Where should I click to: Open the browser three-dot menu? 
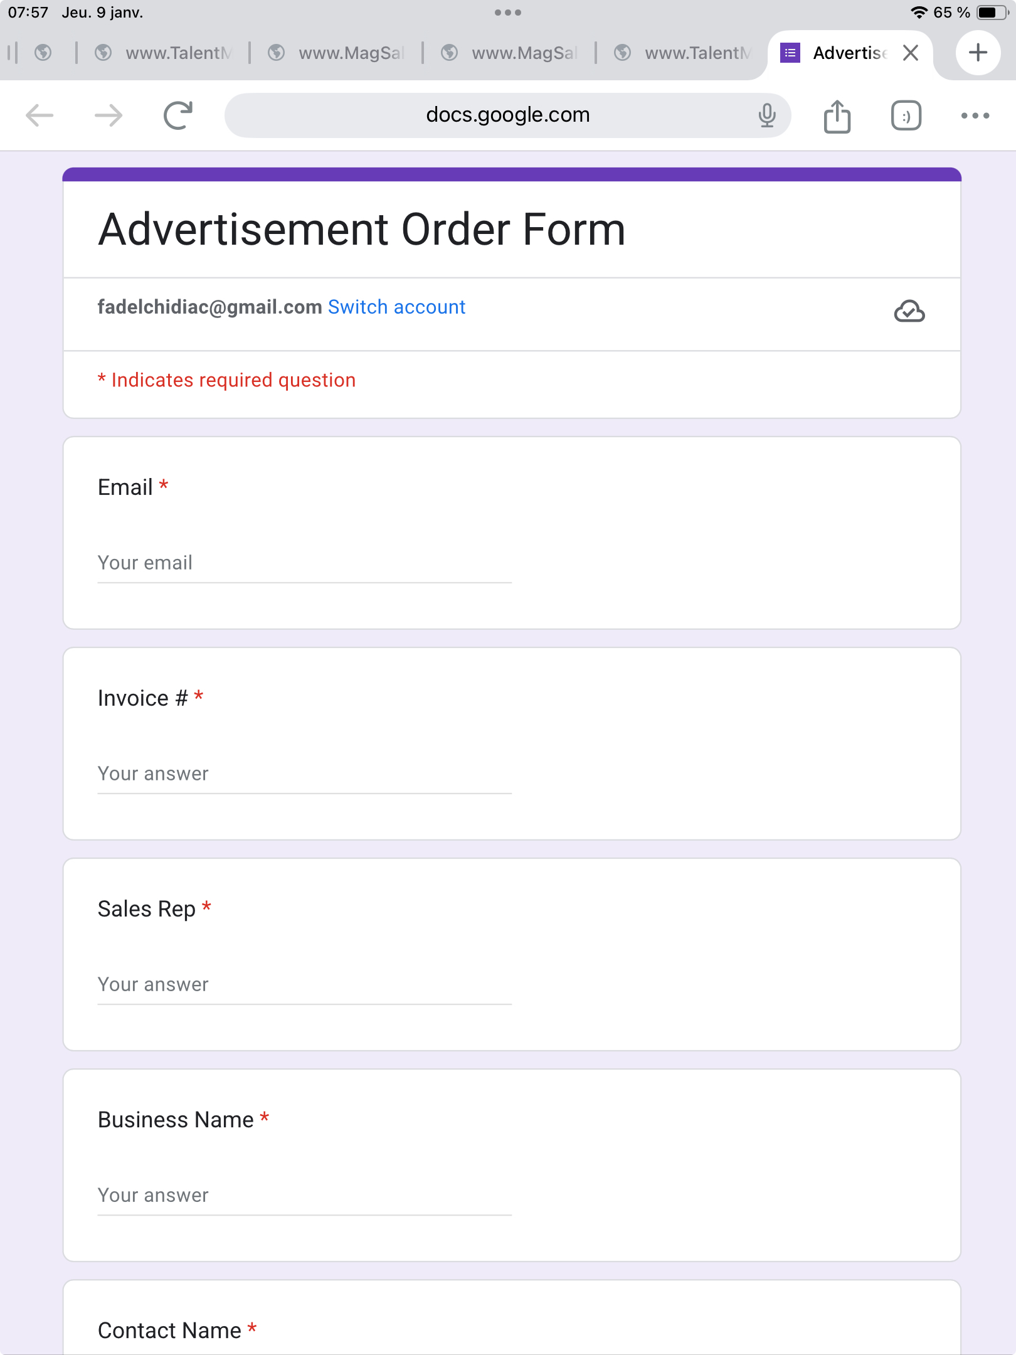click(x=975, y=115)
